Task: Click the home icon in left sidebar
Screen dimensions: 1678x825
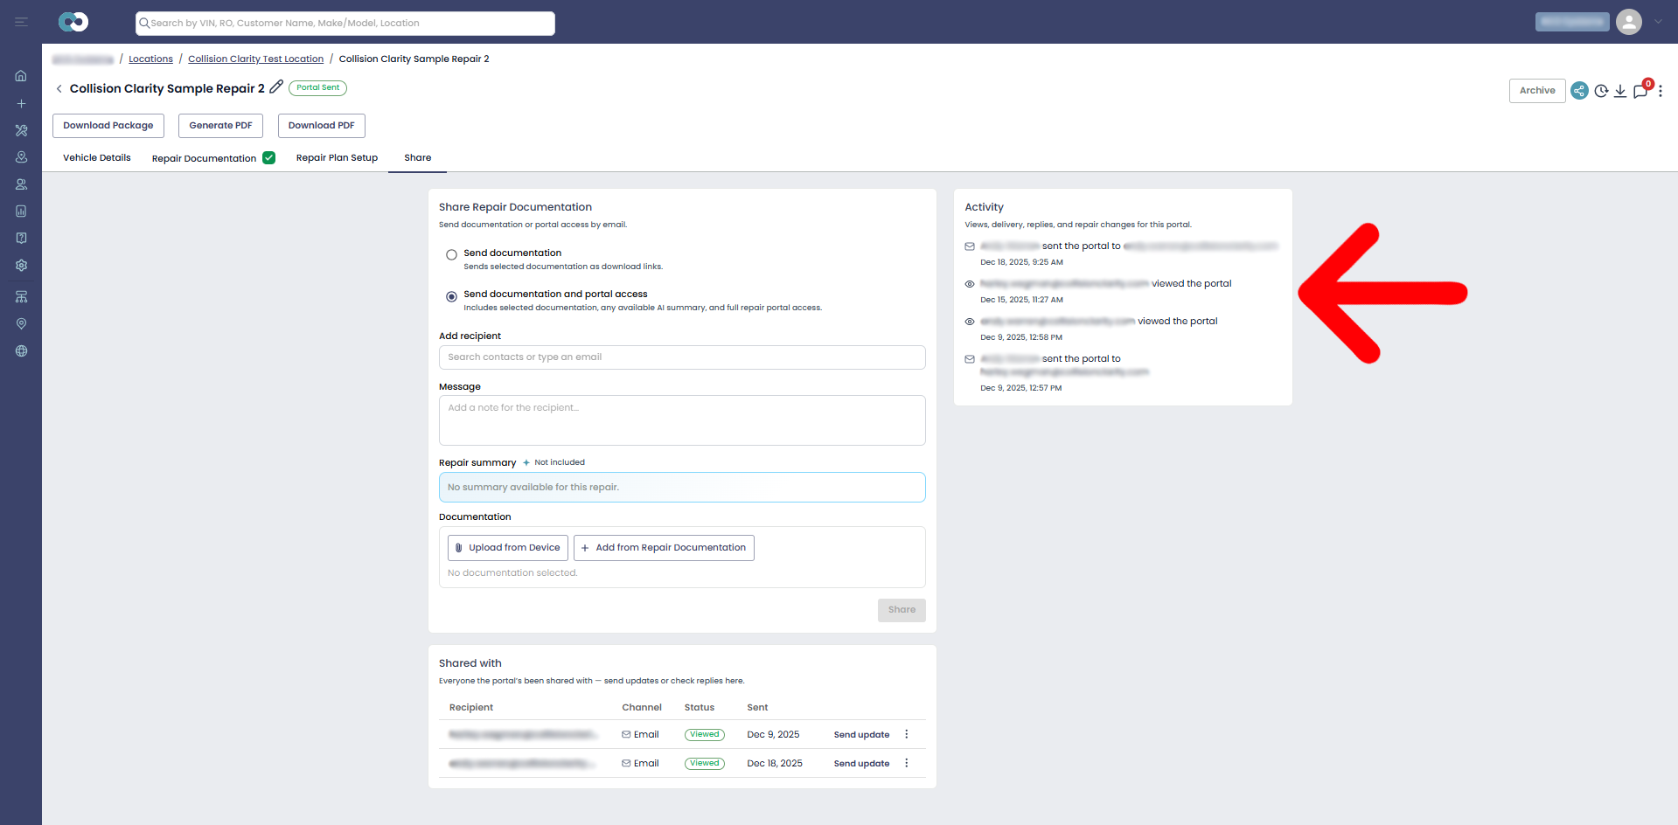Action: 21,76
